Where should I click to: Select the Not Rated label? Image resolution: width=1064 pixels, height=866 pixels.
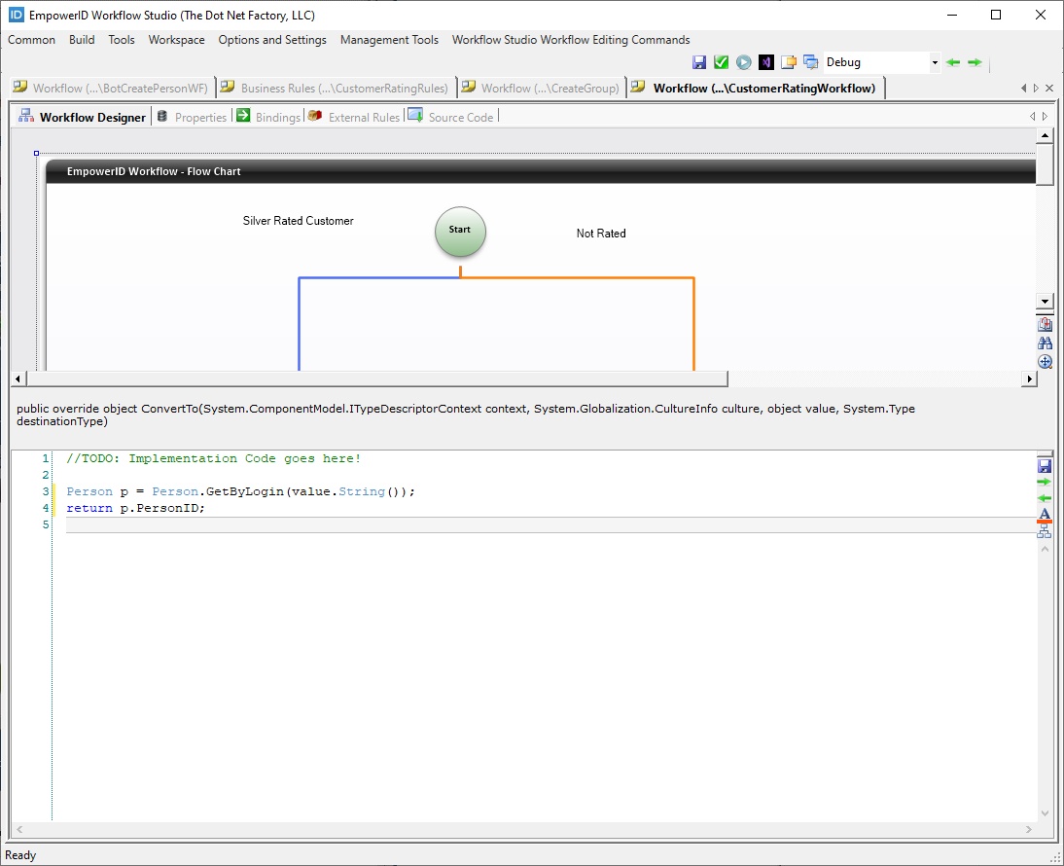pos(601,234)
